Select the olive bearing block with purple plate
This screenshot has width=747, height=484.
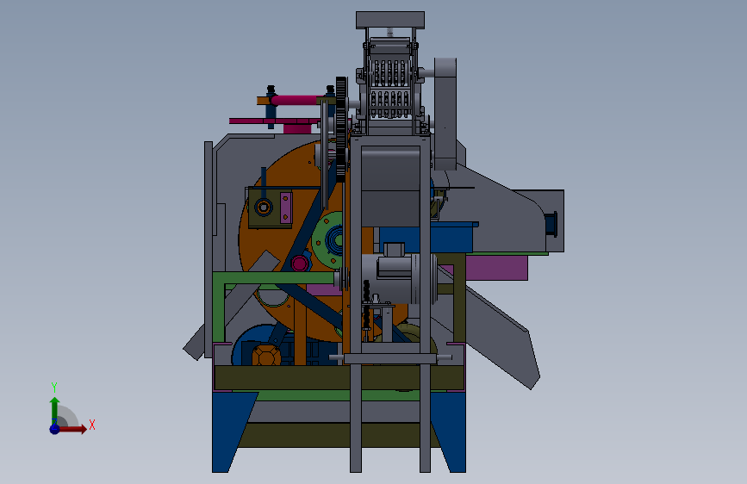click(x=270, y=208)
